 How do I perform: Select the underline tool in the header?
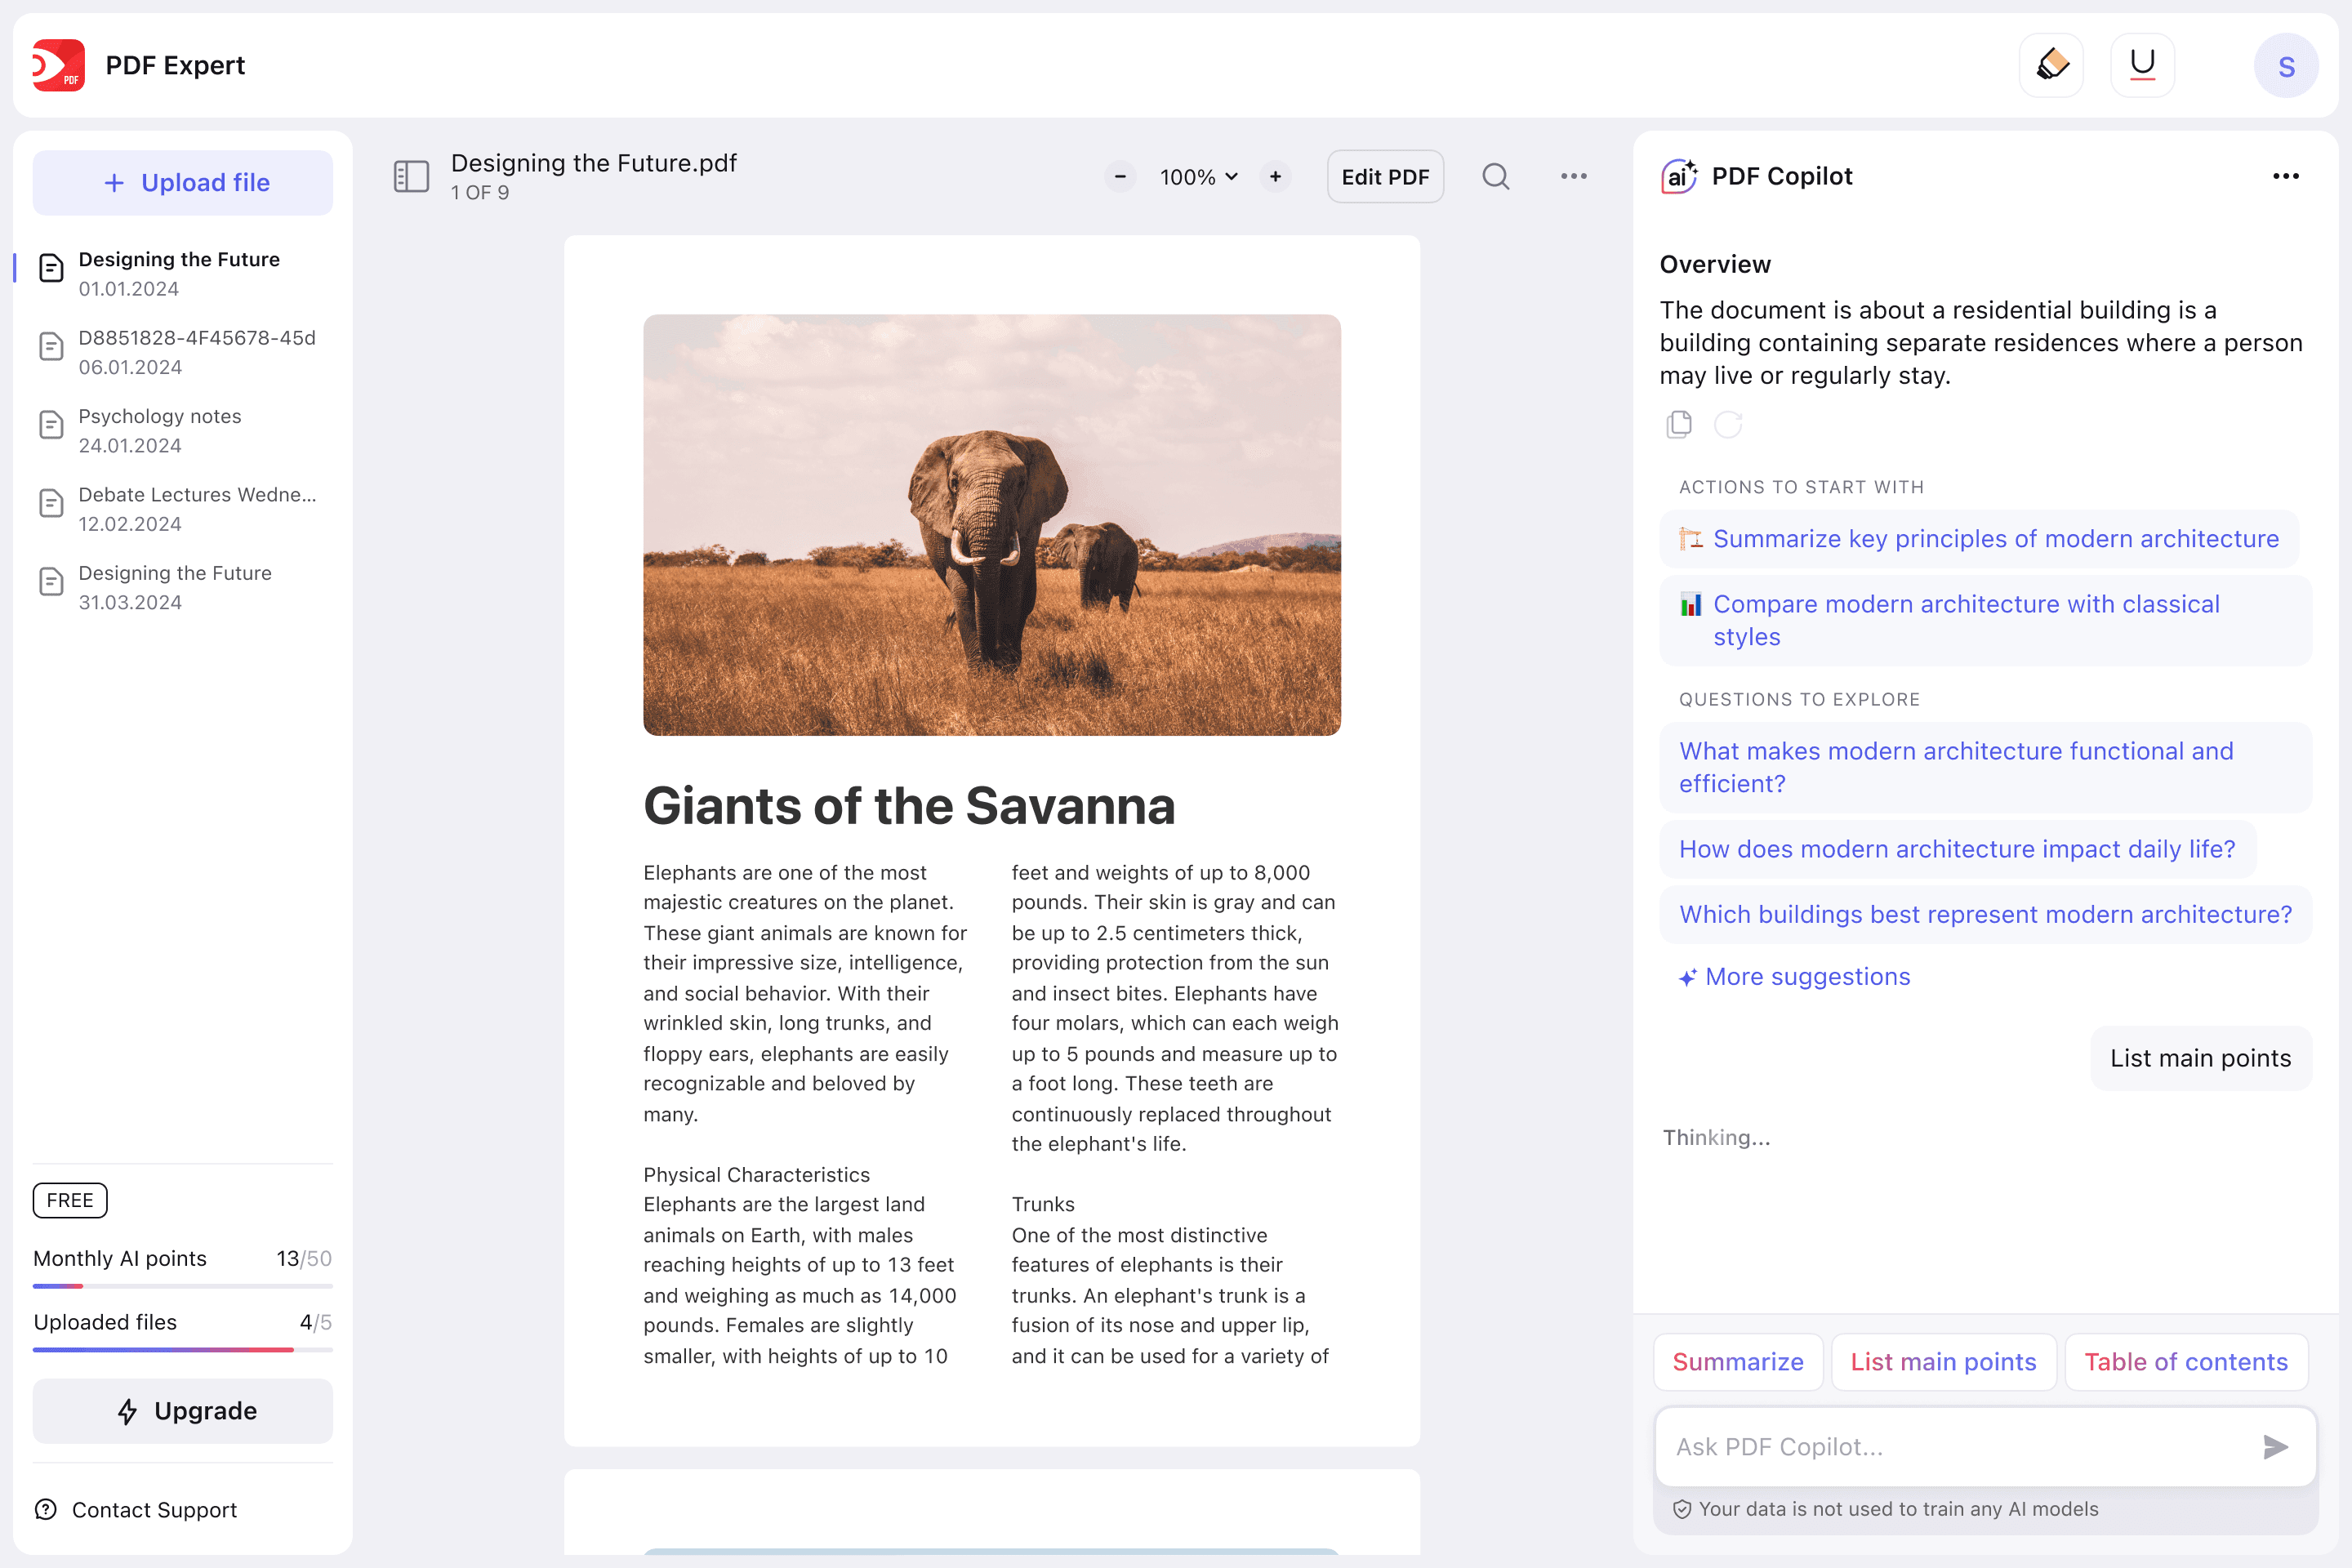(x=2142, y=66)
